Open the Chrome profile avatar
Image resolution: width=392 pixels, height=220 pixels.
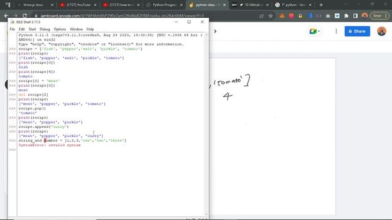click(364, 16)
